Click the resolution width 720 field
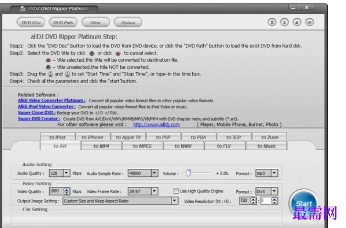The image size is (346, 228). (x=245, y=201)
